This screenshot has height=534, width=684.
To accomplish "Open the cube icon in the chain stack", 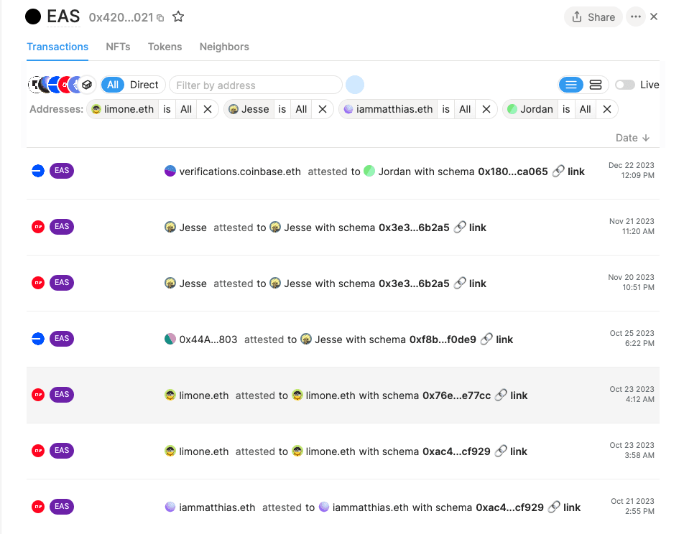I will pyautogui.click(x=87, y=85).
